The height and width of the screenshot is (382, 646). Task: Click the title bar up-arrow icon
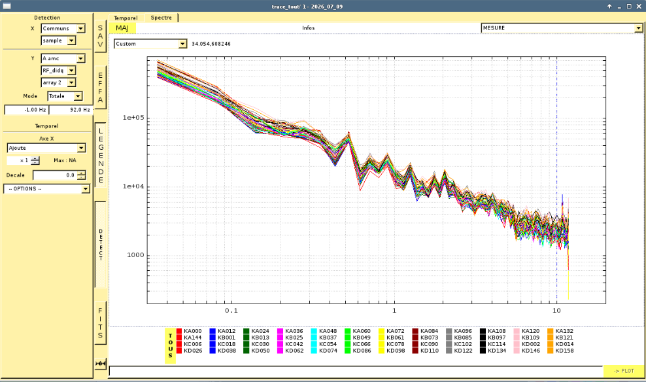(x=610, y=6)
